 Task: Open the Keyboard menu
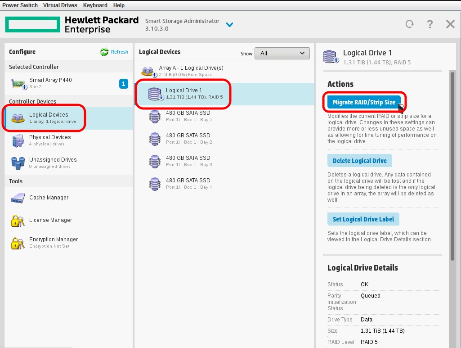tap(95, 5)
